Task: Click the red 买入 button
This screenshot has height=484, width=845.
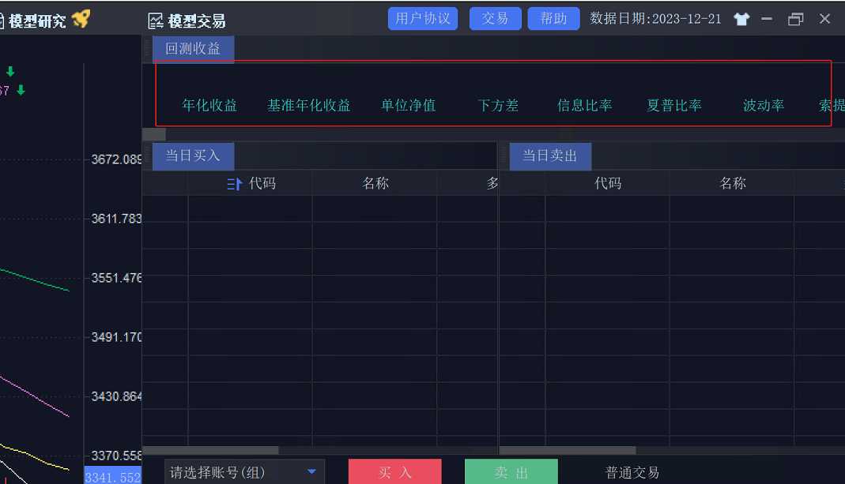Action: (395, 472)
